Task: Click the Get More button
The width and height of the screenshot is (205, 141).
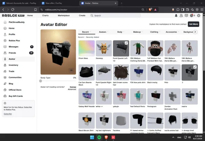Action: tap(193, 24)
